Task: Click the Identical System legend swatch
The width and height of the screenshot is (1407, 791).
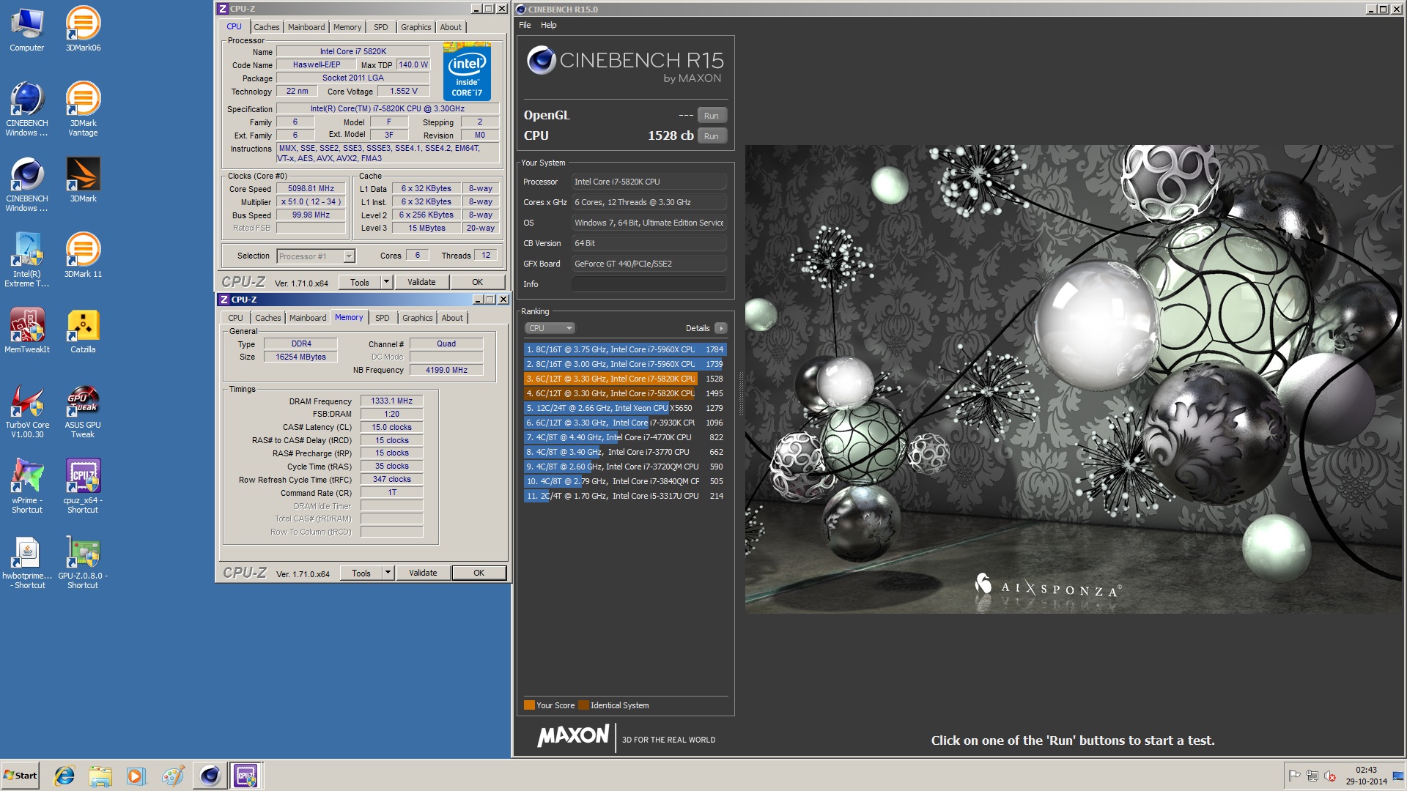Action: click(583, 705)
